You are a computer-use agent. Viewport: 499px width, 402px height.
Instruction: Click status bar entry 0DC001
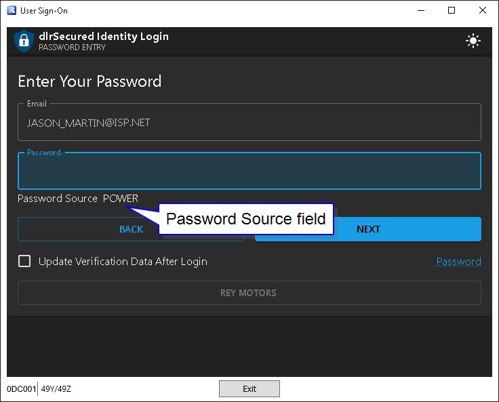click(x=21, y=388)
